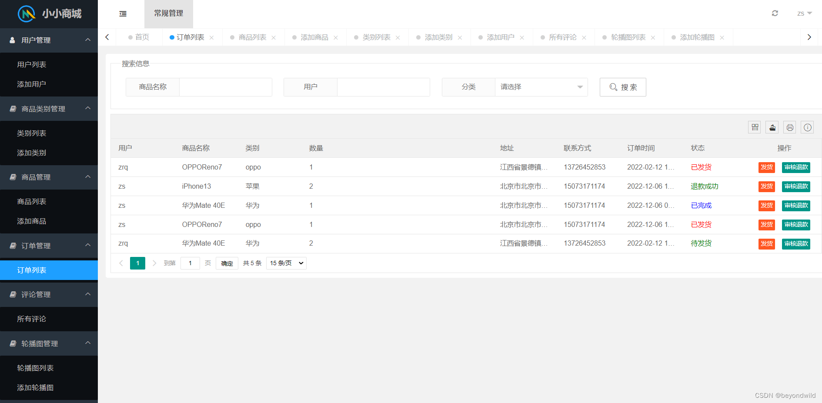Close the 商品列表 tab
This screenshot has width=822, height=403.
point(274,38)
